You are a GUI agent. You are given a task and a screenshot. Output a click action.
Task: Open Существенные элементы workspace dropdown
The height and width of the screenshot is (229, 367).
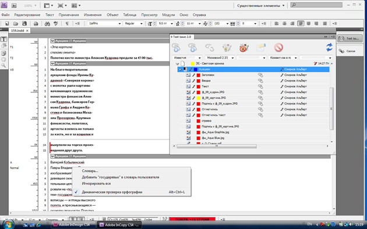tap(261, 6)
